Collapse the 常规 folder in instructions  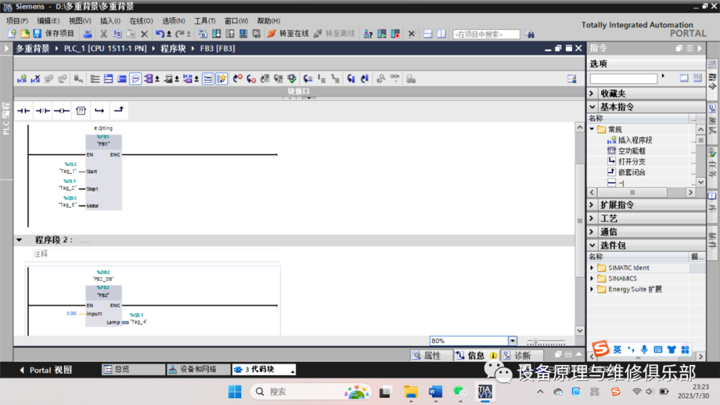pyautogui.click(x=592, y=129)
